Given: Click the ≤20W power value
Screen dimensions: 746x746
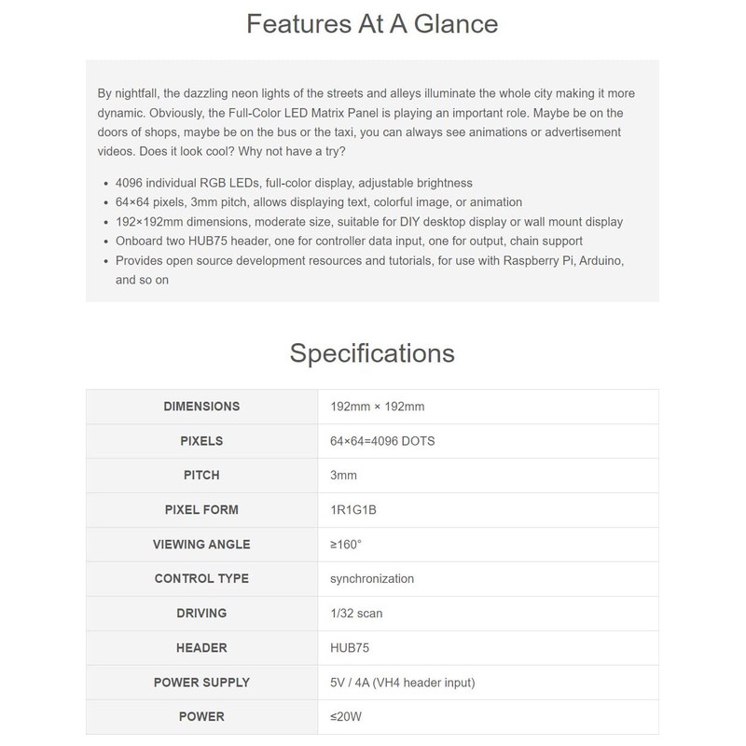Looking at the screenshot, I should pyautogui.click(x=347, y=717).
